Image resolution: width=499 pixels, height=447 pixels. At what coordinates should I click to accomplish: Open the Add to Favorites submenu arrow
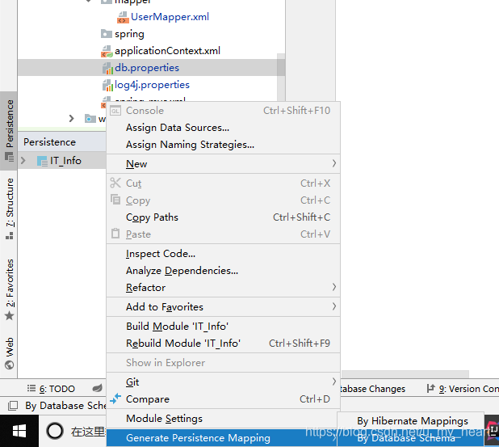point(333,306)
